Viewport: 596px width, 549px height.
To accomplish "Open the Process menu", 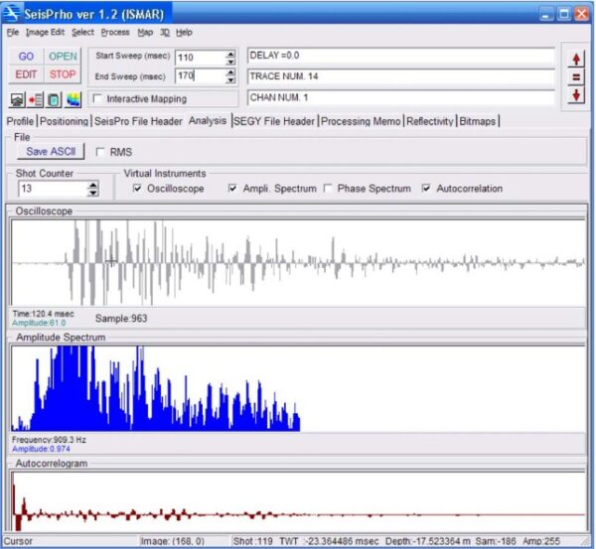I will point(114,32).
